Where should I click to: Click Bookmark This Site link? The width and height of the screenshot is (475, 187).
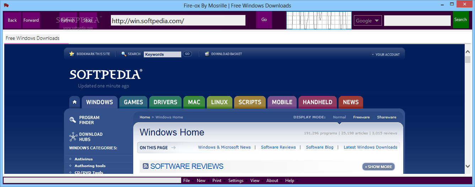(93, 54)
